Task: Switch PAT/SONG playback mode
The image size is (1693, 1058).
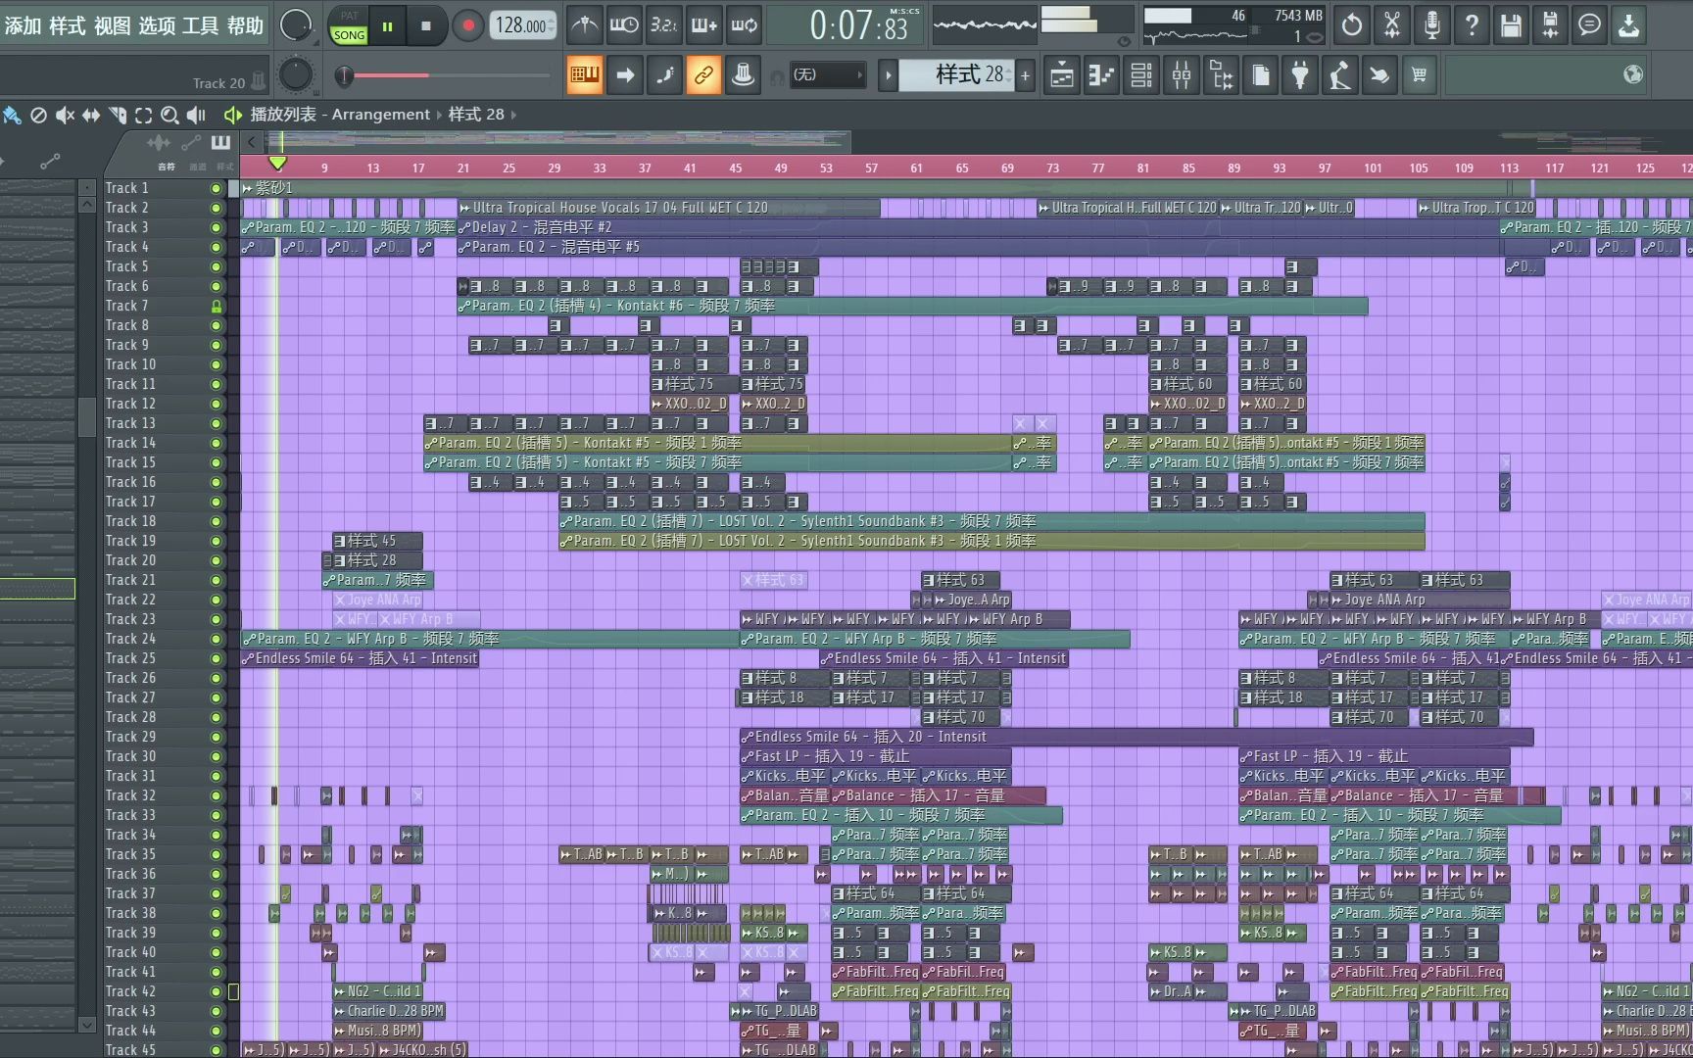Action: [x=349, y=25]
